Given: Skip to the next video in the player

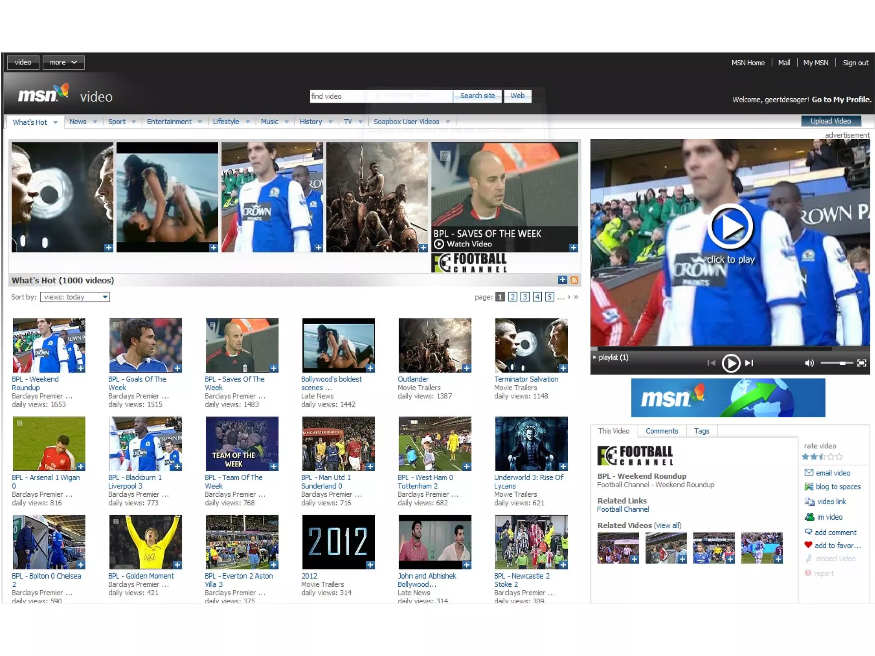Looking at the screenshot, I should pos(749,363).
